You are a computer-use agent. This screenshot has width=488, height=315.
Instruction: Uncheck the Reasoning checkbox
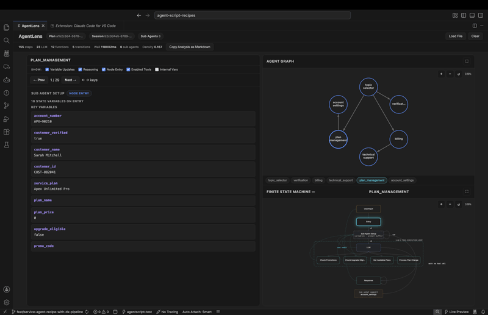point(80,69)
